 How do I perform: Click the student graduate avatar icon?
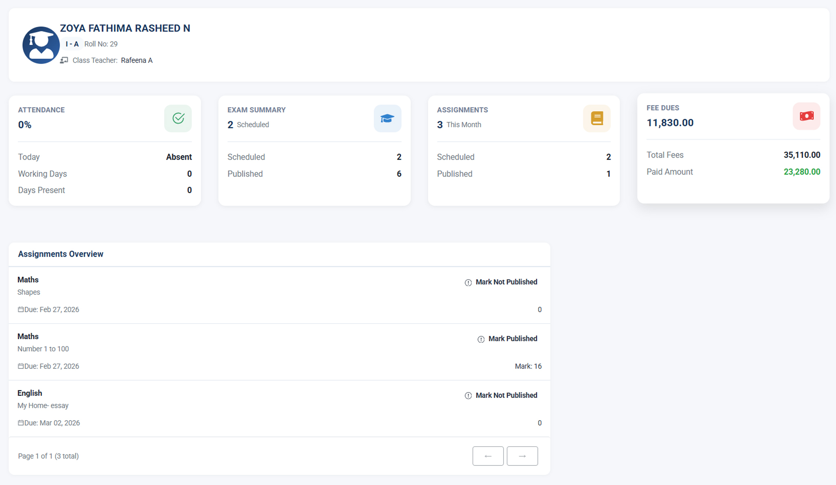pos(41,45)
